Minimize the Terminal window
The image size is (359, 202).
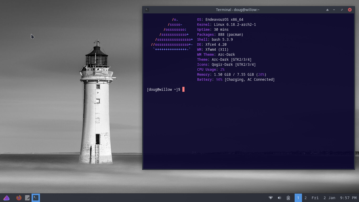click(334, 10)
